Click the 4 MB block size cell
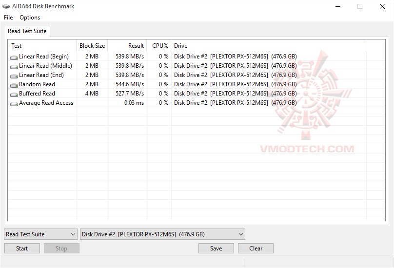394x268 pixels. [92, 94]
